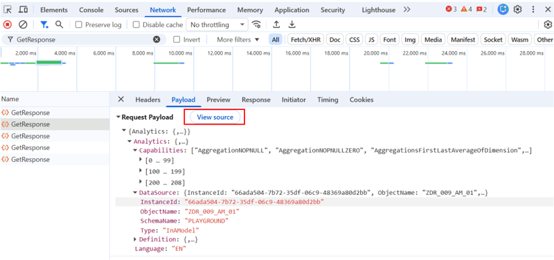Image resolution: width=554 pixels, height=260 pixels.
Task: Import HAR file with upload arrow
Action: pos(276,24)
